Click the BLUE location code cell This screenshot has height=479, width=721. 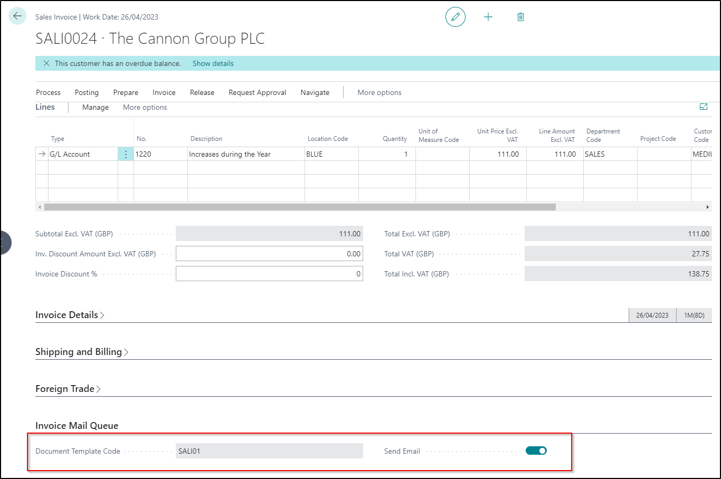[x=331, y=154]
